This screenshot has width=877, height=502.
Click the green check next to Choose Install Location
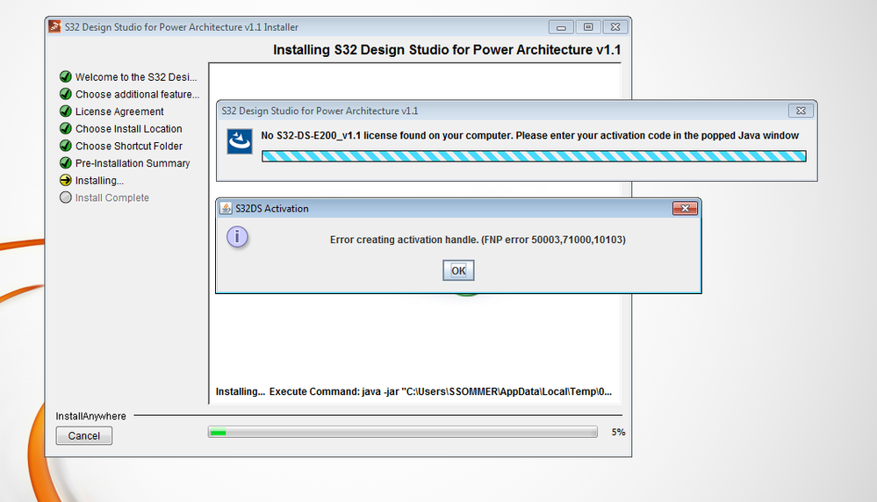coord(66,129)
